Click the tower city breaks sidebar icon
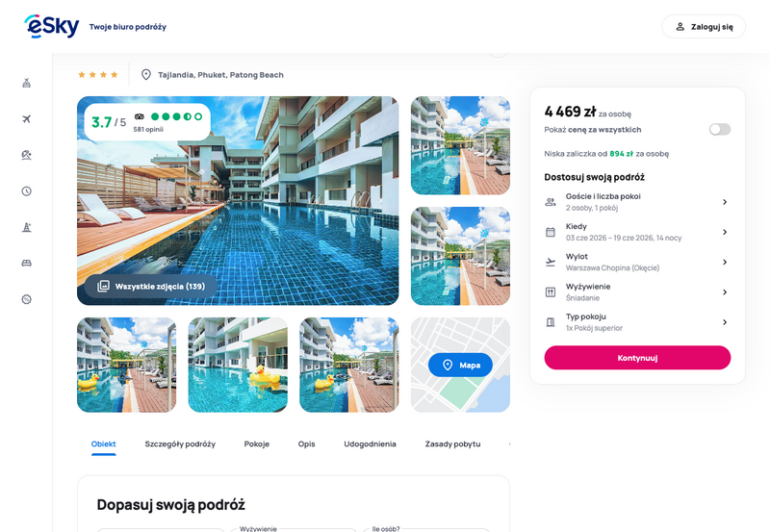Viewport: 770px width, 532px height. click(27, 227)
